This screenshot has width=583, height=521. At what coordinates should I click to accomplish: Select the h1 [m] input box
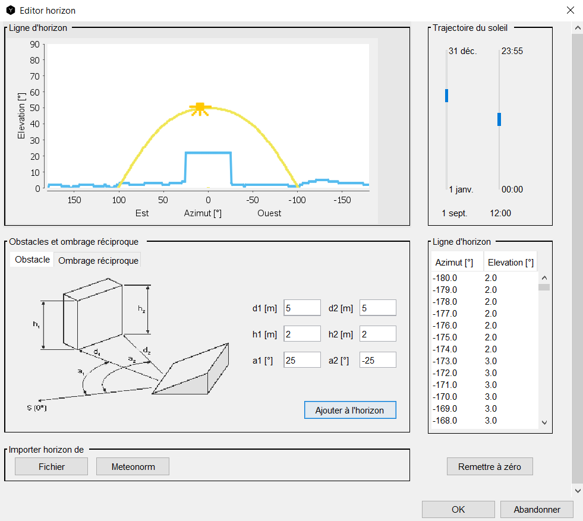pos(302,334)
